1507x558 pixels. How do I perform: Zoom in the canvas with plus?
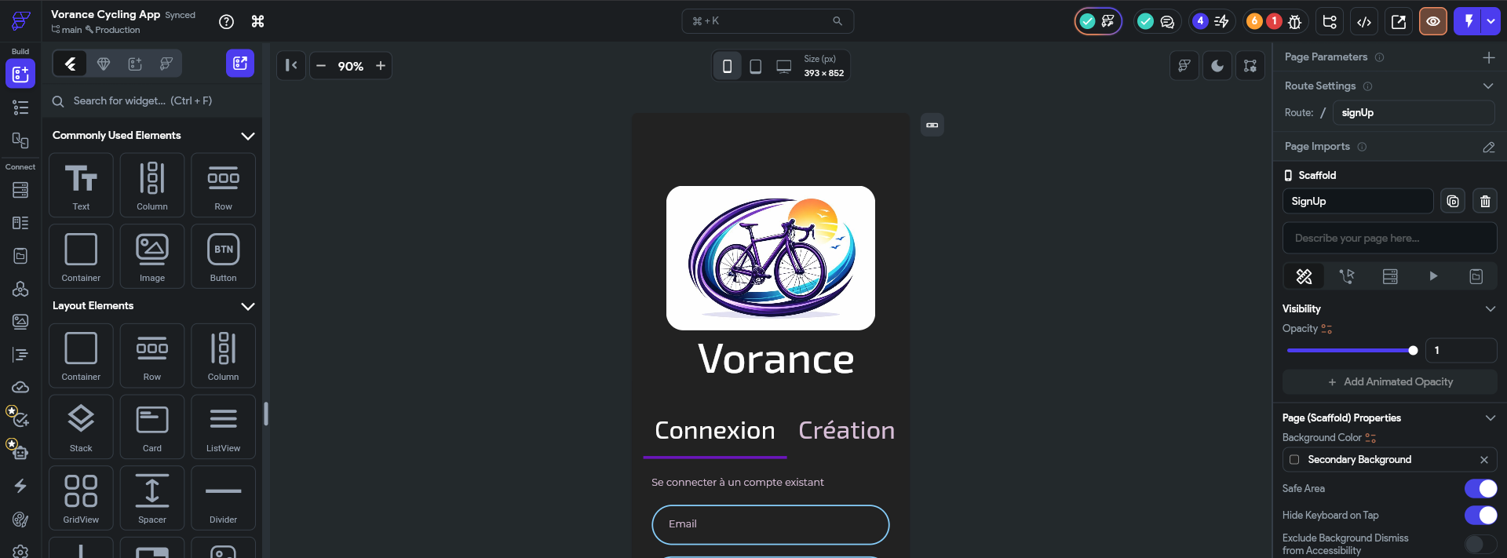click(381, 66)
